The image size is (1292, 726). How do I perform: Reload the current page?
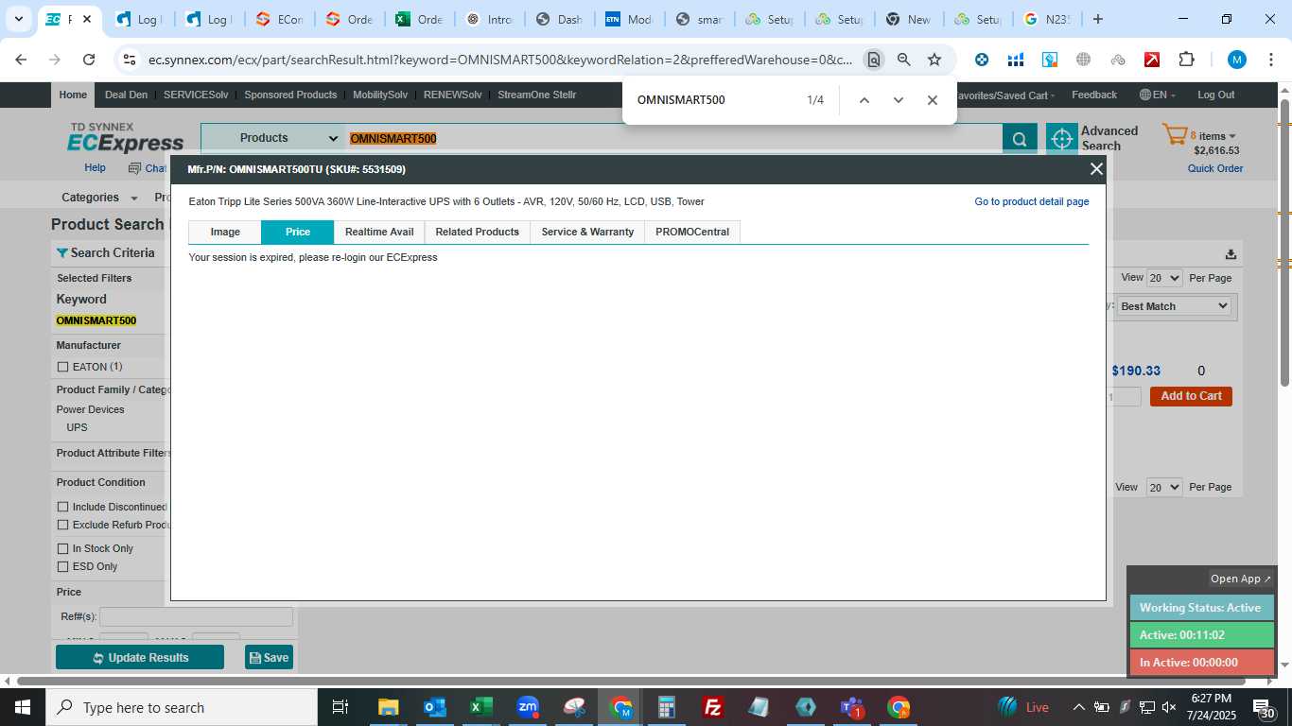[89, 60]
